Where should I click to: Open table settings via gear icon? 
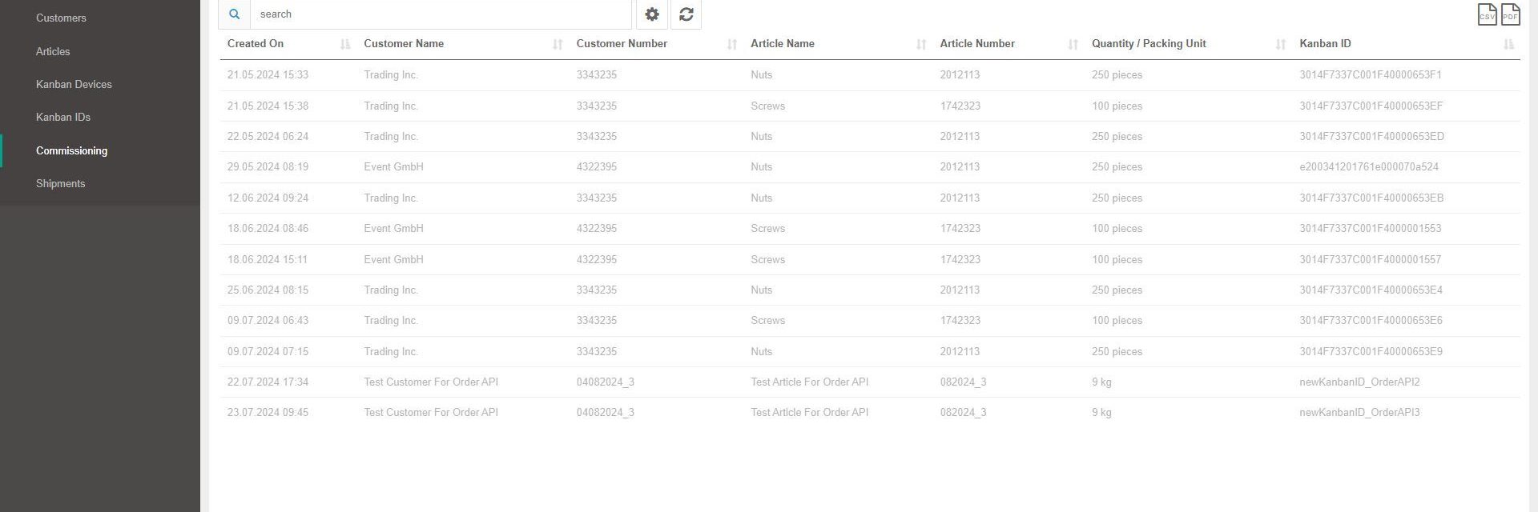652,14
